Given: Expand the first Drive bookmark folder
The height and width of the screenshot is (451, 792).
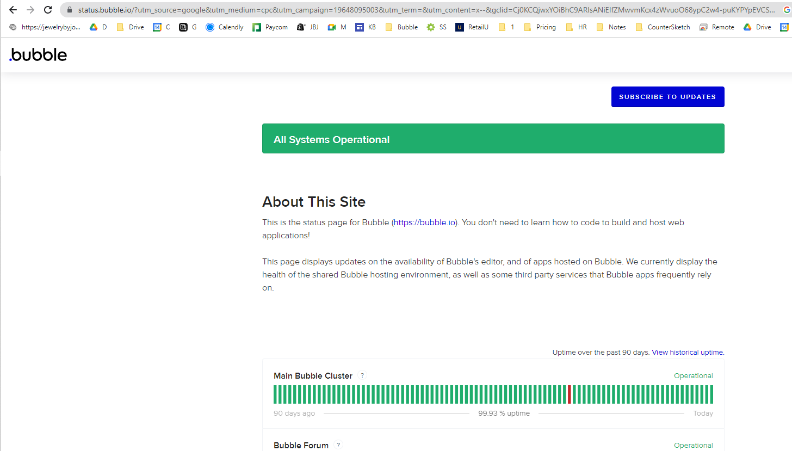Looking at the screenshot, I should [131, 27].
